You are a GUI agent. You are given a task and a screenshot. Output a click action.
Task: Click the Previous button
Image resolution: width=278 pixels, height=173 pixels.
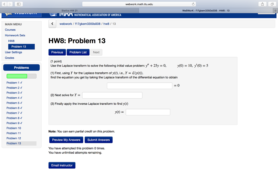(57, 52)
